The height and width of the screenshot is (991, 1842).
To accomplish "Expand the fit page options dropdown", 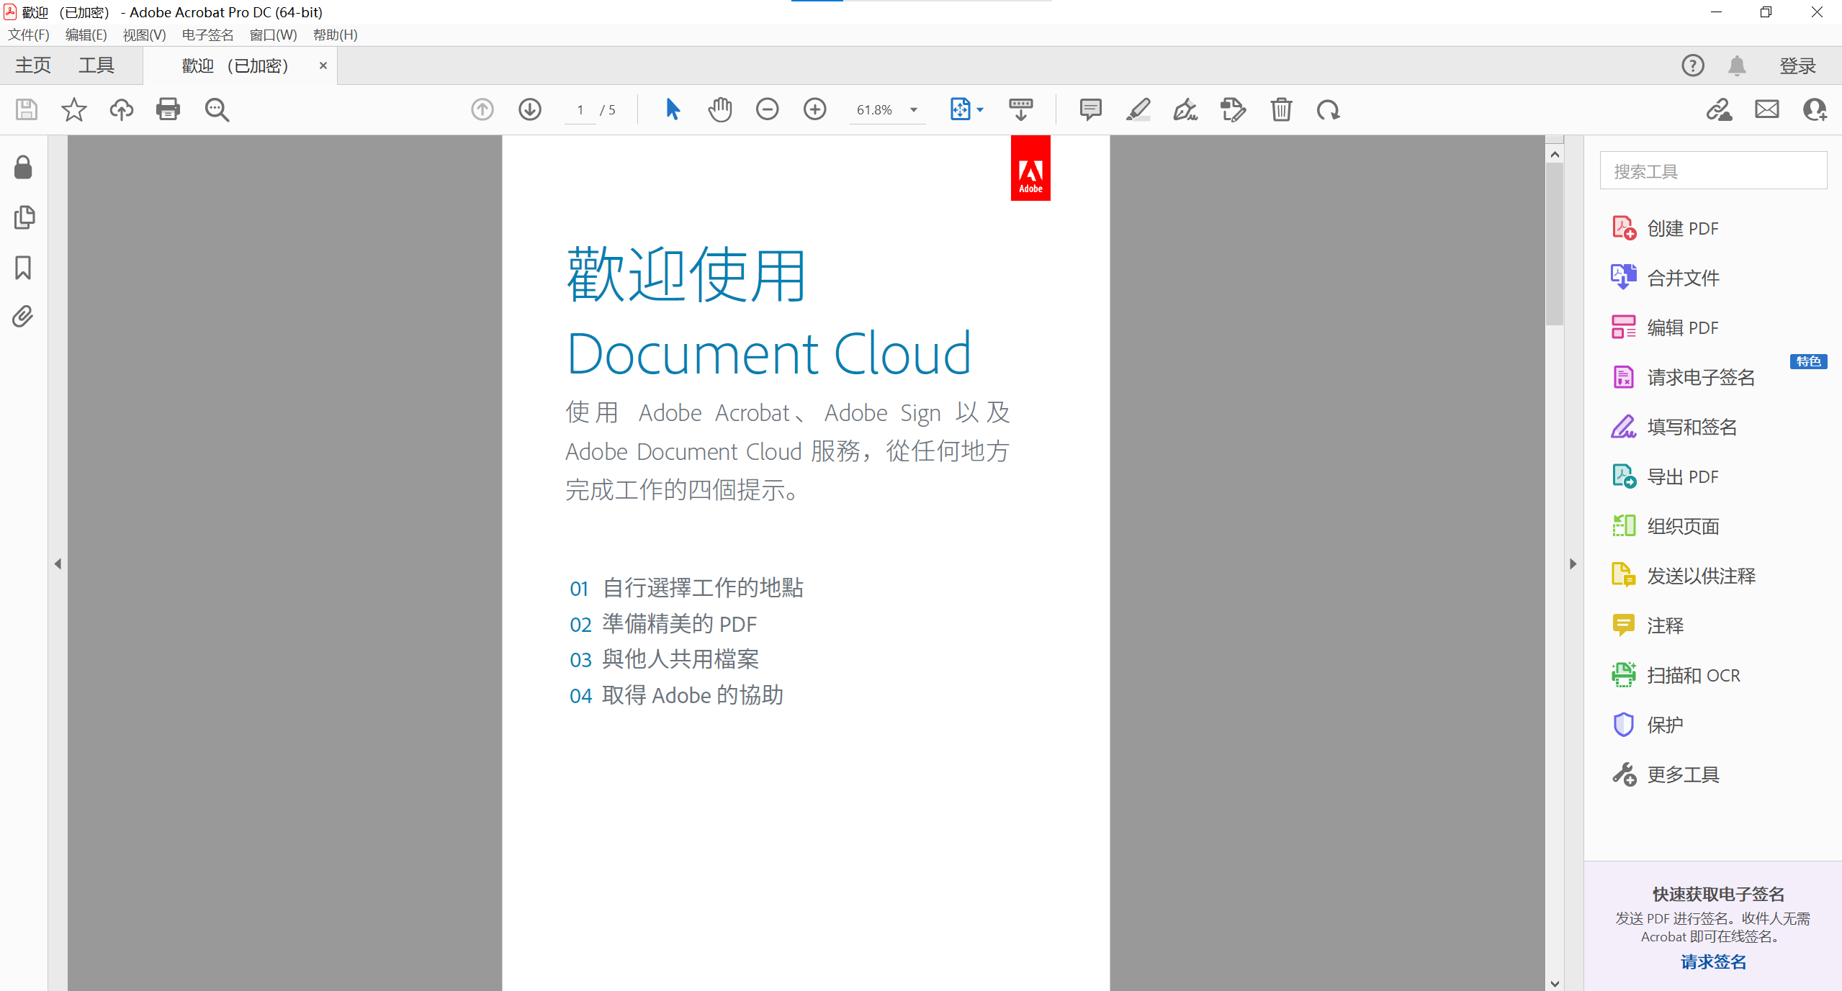I will pyautogui.click(x=980, y=110).
